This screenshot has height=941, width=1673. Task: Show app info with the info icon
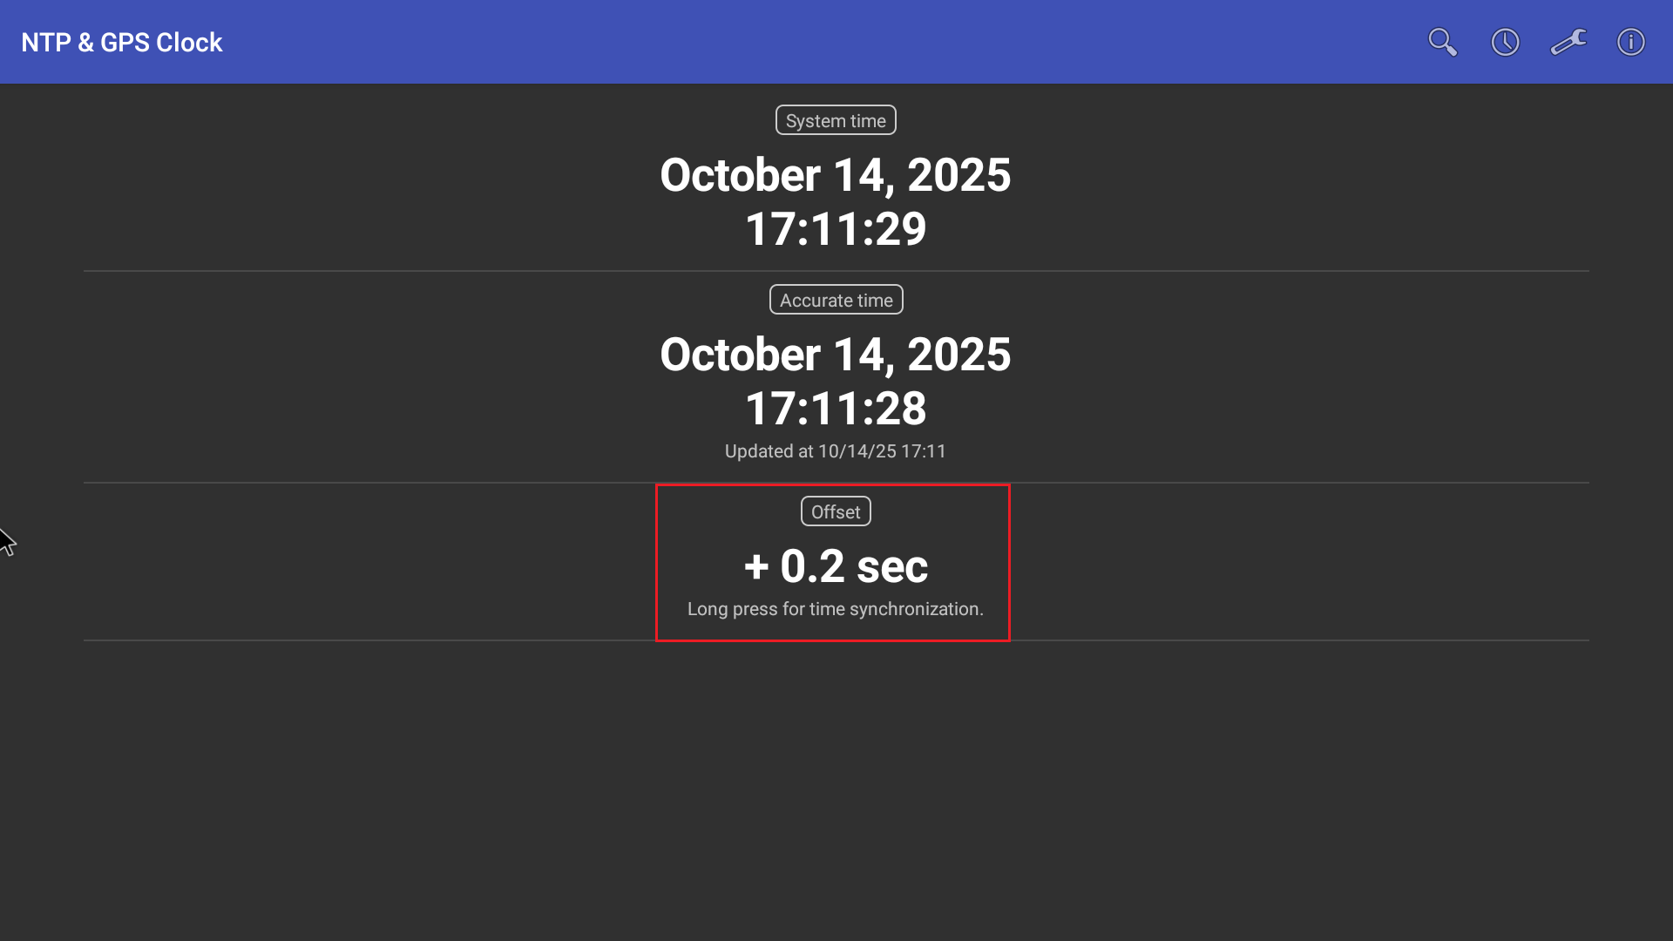click(x=1630, y=42)
